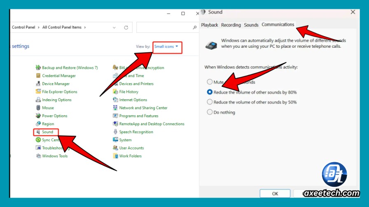Screen dimensions: 369x207
Task: Select the Mute all other sounds option
Action: pos(210,81)
